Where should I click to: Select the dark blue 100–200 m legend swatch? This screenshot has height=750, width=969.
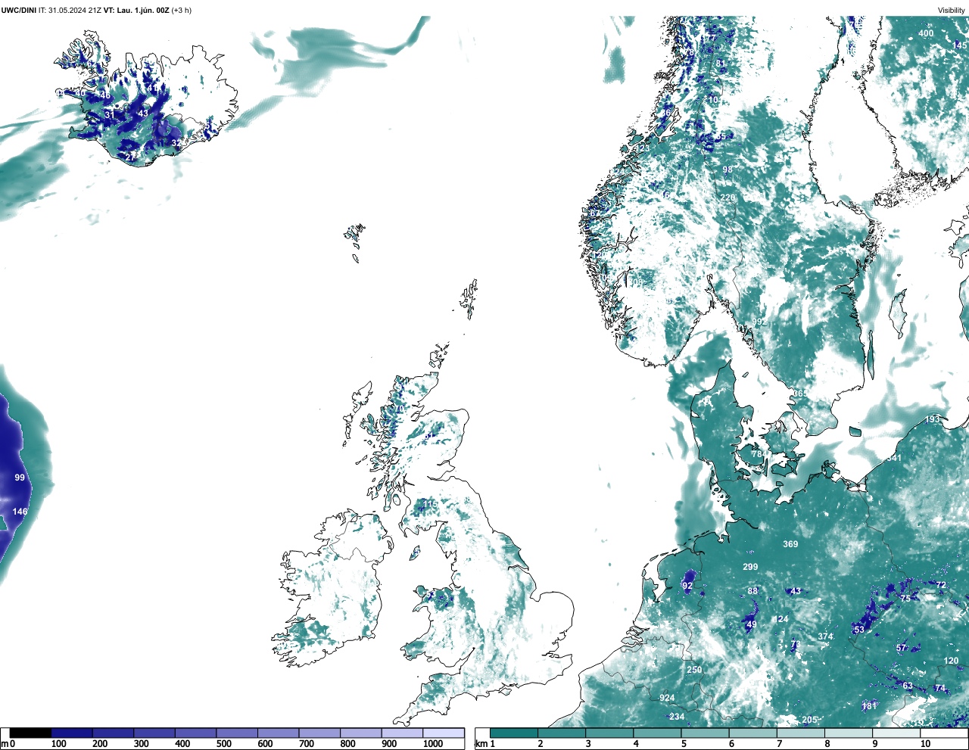pyautogui.click(x=72, y=733)
